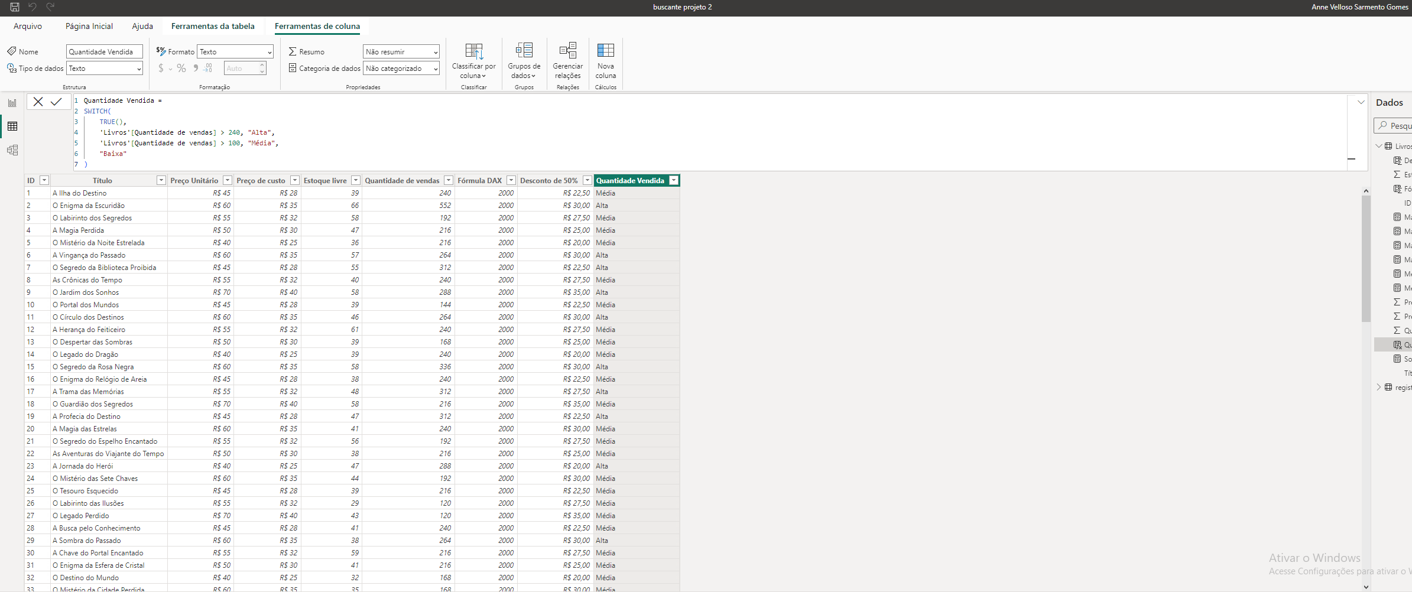This screenshot has width=1412, height=592.
Task: Click the thousands separator comma icon
Action: (196, 69)
